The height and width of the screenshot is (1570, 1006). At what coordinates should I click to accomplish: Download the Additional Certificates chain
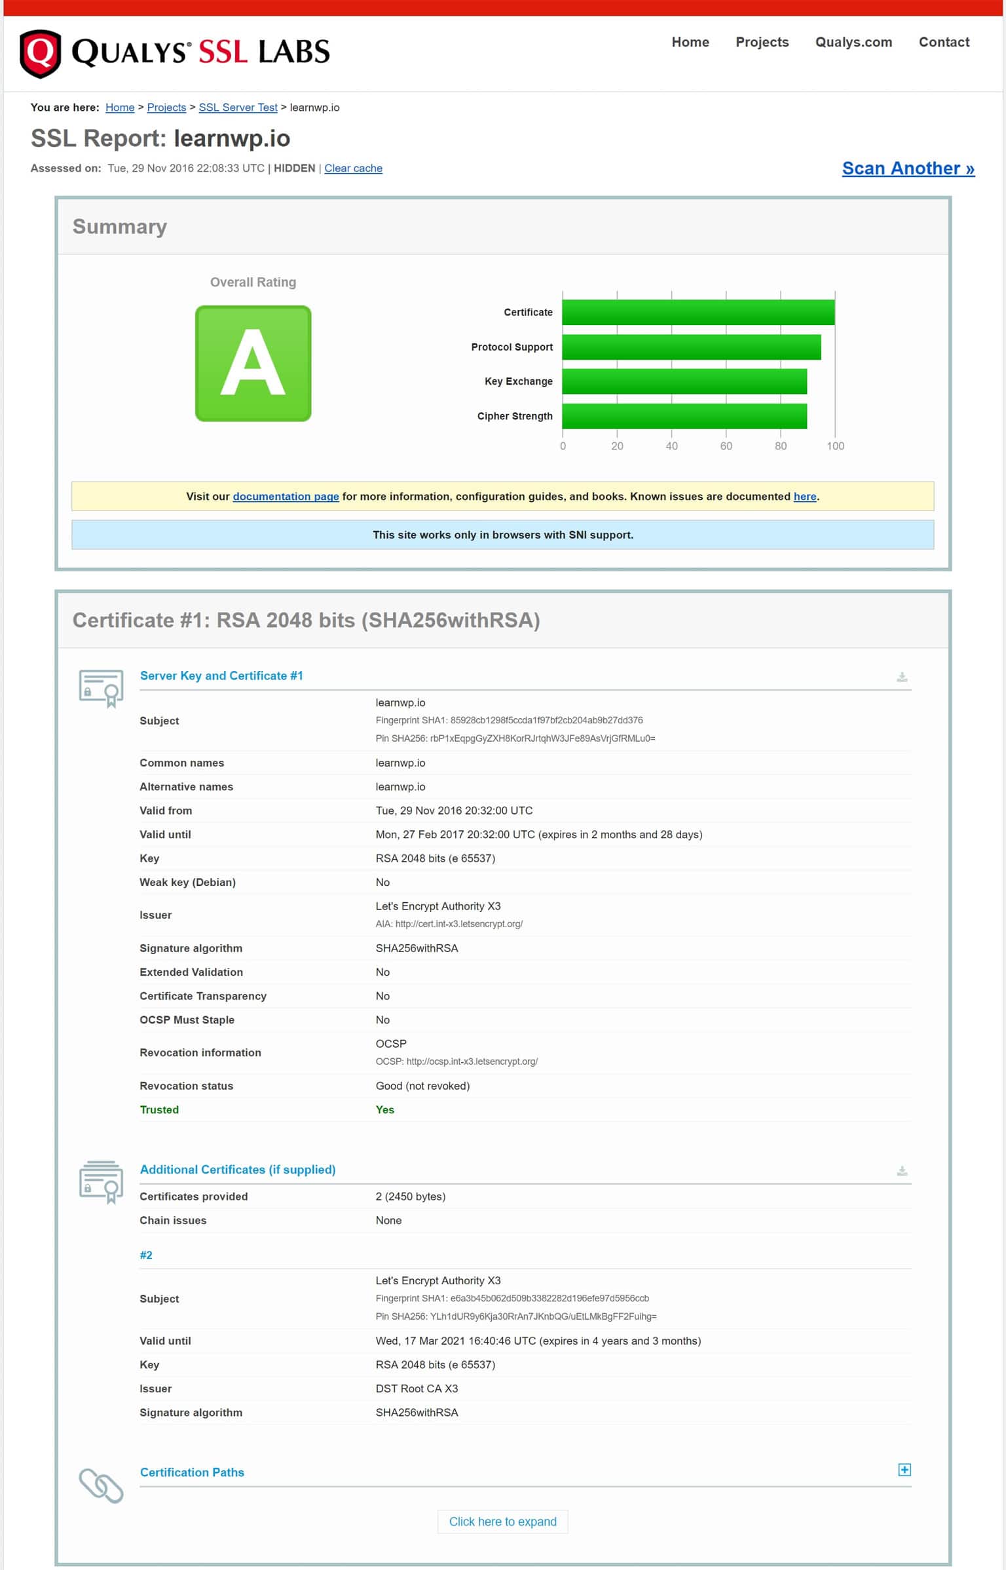(902, 1171)
